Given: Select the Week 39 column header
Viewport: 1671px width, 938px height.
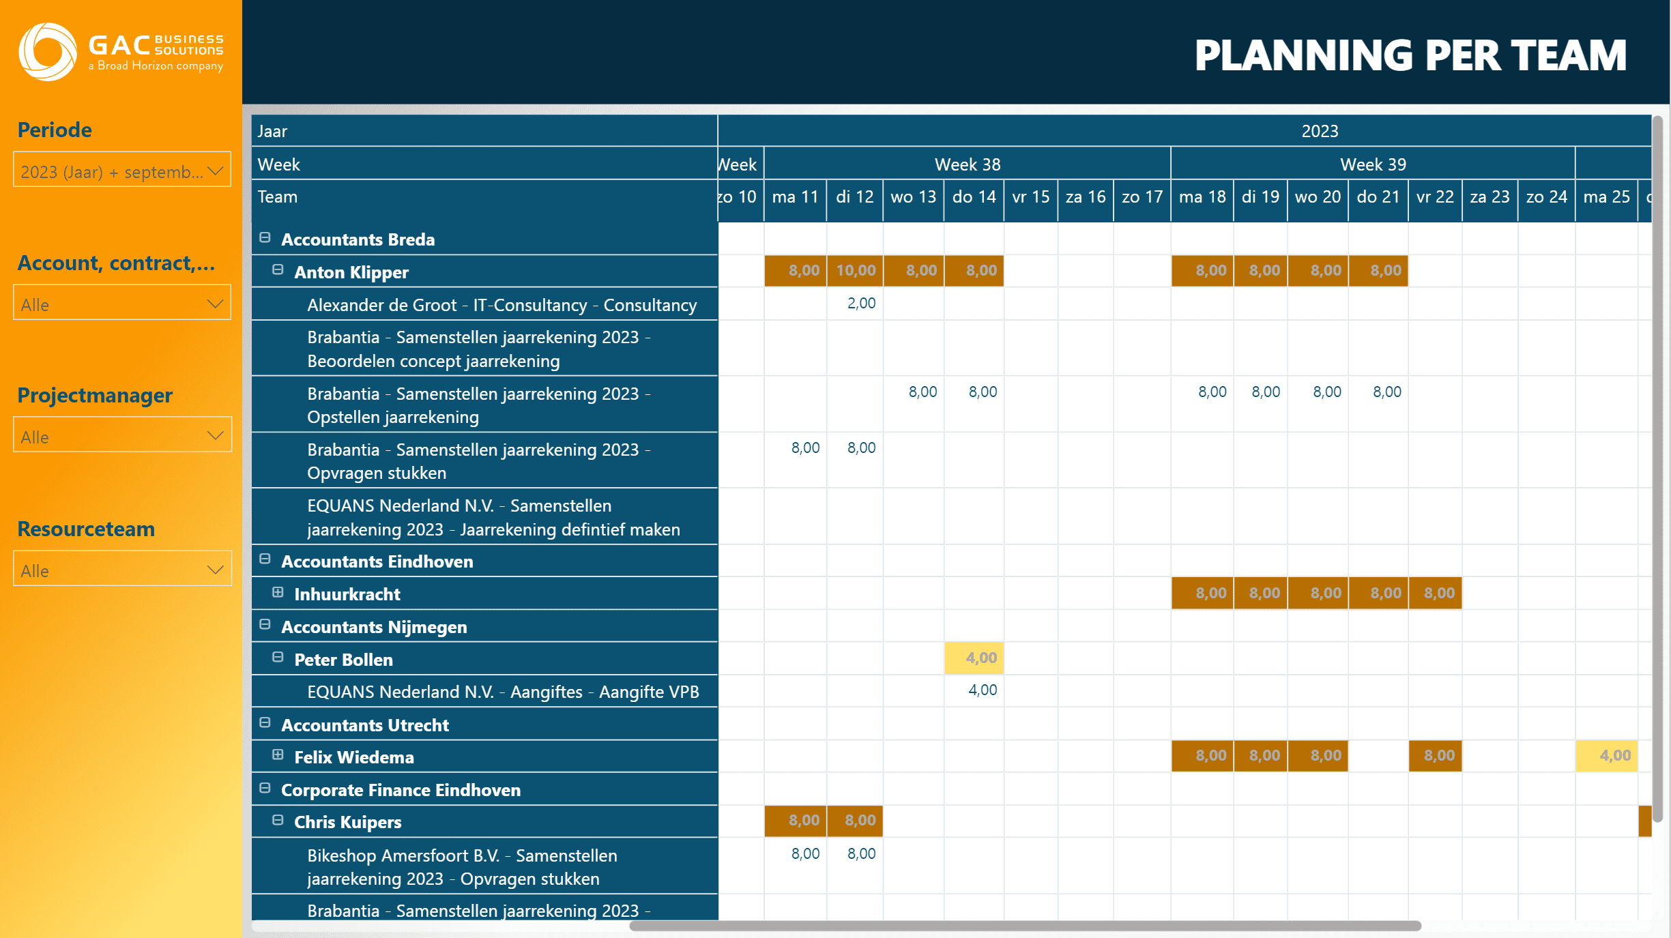Looking at the screenshot, I should (x=1373, y=164).
